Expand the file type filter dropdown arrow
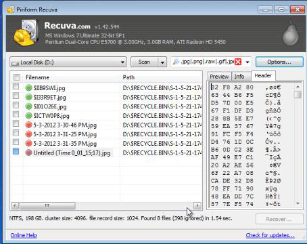This screenshot has height=244, width=307. coord(247,62)
